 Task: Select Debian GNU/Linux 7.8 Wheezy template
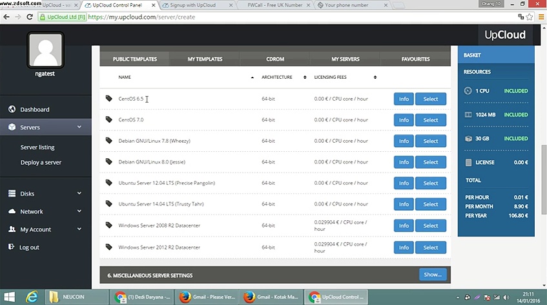pos(431,141)
